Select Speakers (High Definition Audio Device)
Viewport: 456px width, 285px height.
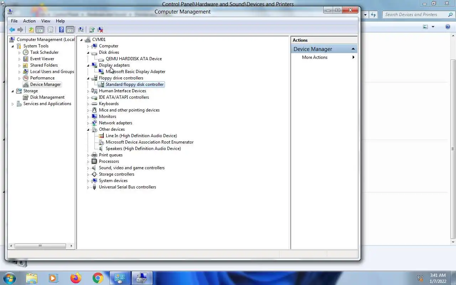(143, 149)
